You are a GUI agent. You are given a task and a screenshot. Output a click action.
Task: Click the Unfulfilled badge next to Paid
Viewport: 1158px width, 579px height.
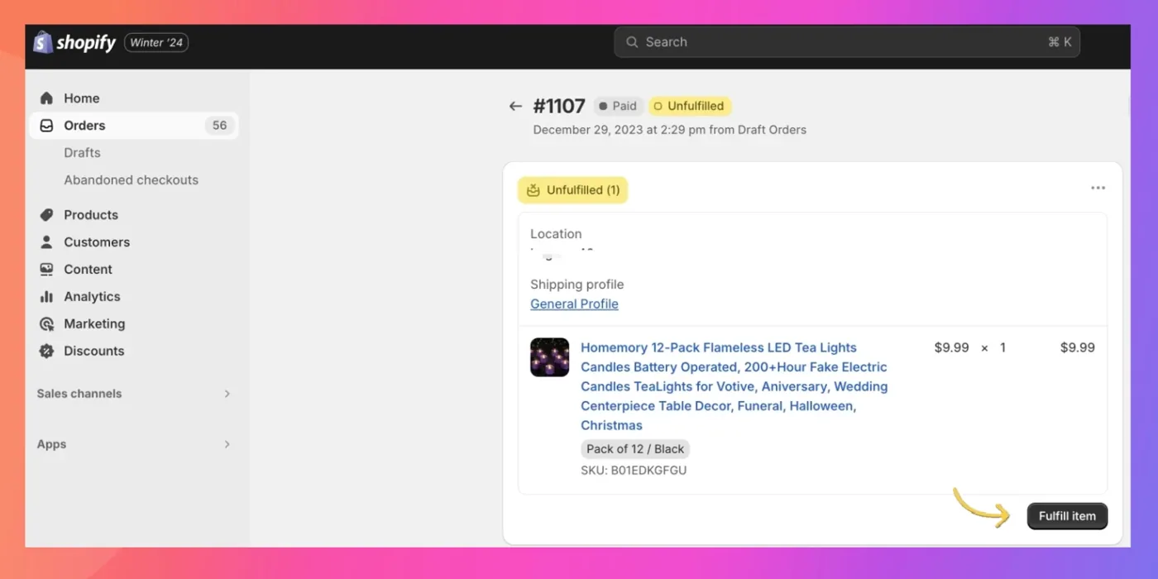690,106
